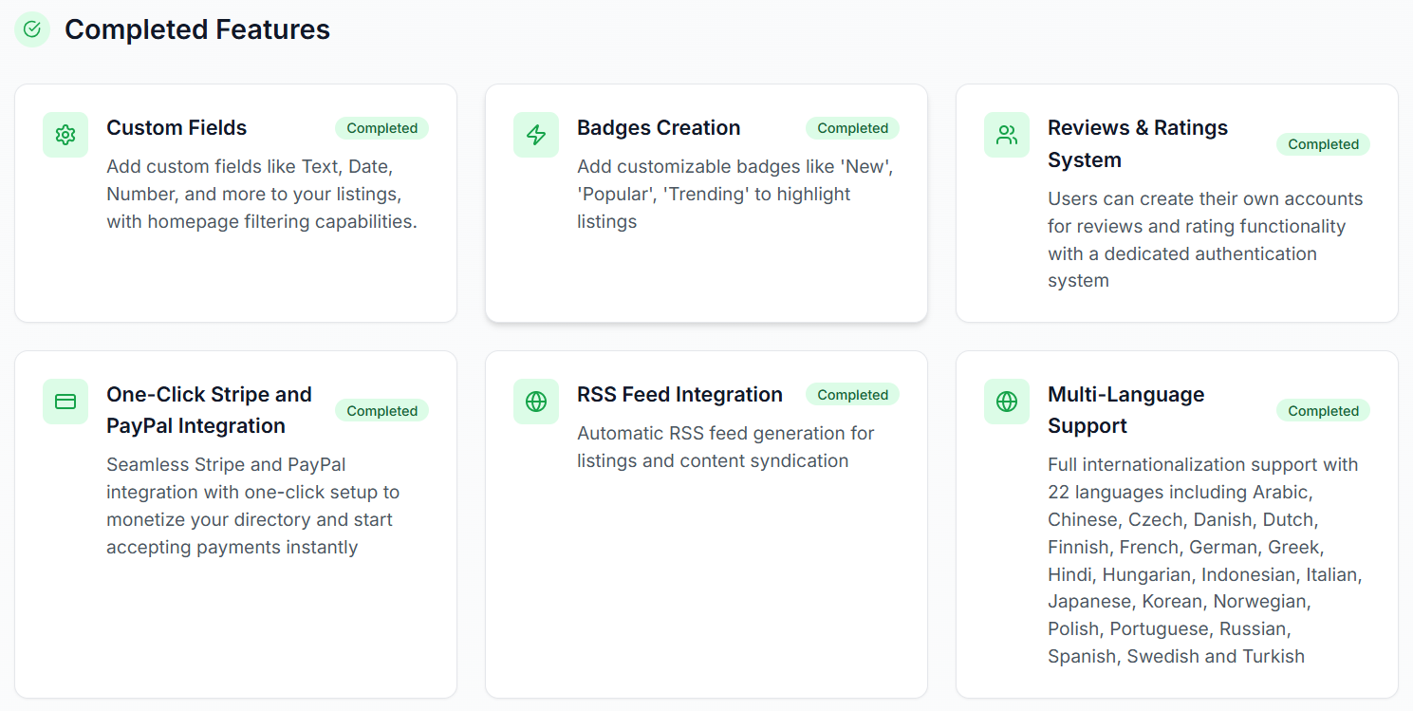Click the Completed badge on Multi-Language Support
Viewport: 1413px width, 711px height.
(x=1323, y=411)
